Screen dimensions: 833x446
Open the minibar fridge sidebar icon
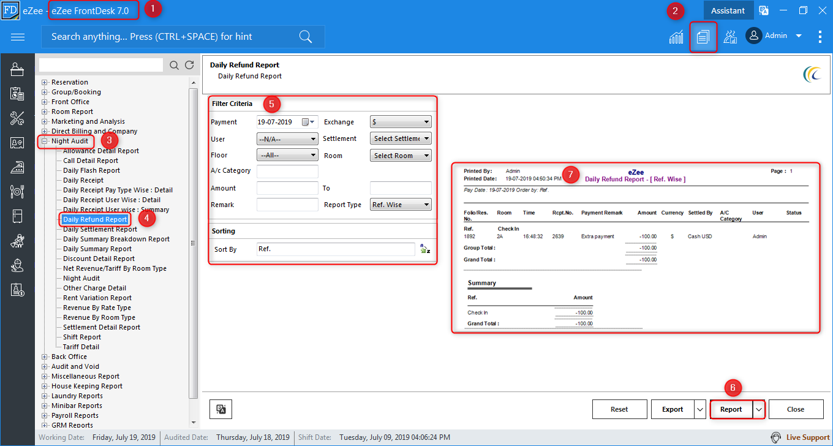pos(17,216)
